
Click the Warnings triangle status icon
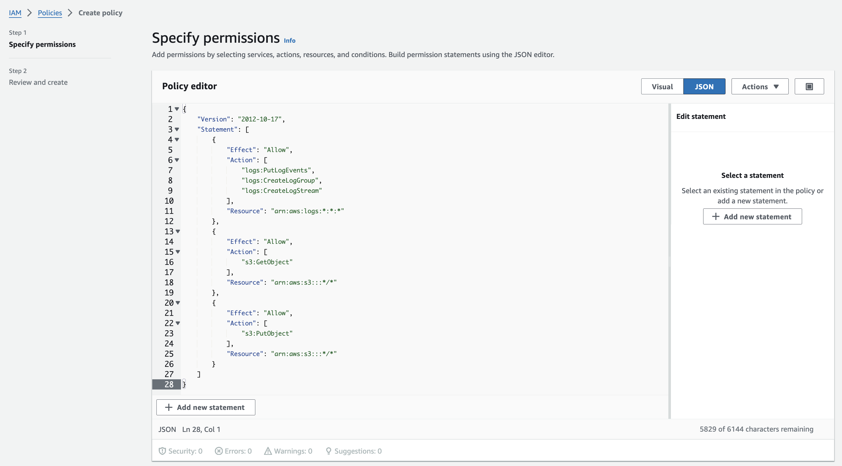pyautogui.click(x=268, y=451)
